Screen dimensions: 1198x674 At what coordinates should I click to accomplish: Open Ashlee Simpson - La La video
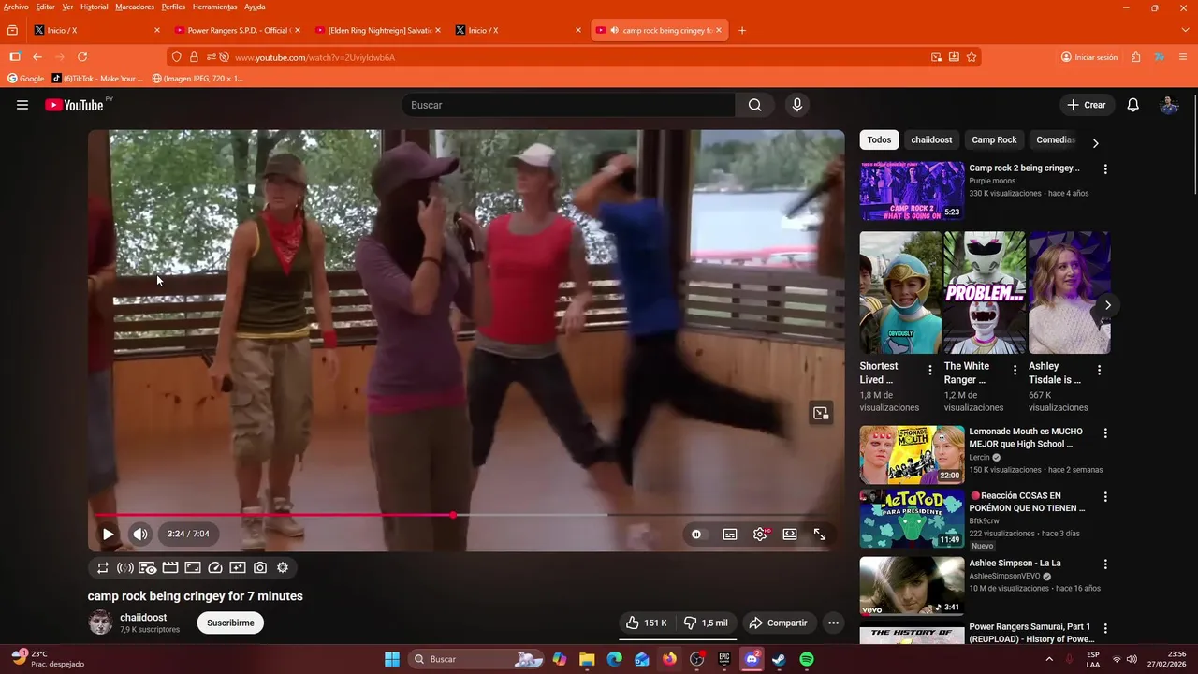tap(912, 586)
